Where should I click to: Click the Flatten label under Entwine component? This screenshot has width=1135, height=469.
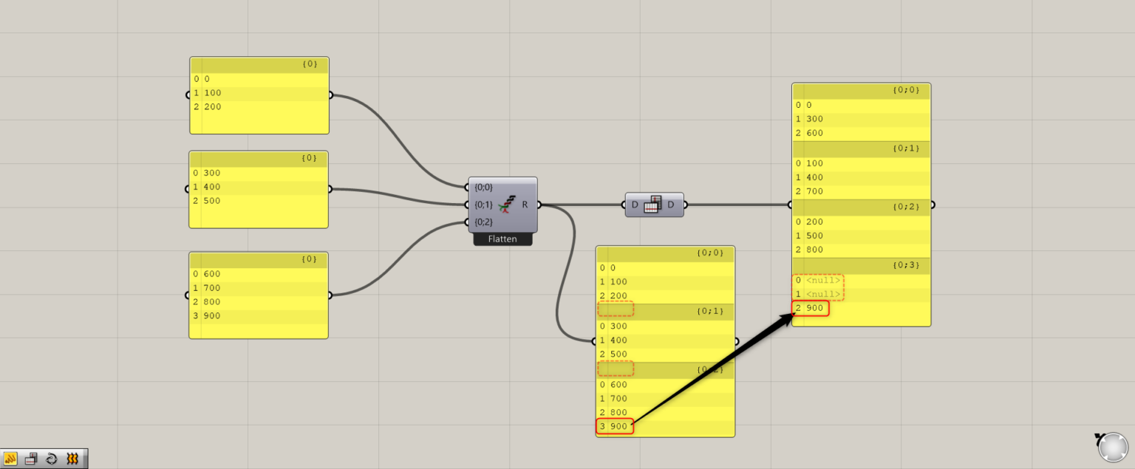tap(502, 239)
